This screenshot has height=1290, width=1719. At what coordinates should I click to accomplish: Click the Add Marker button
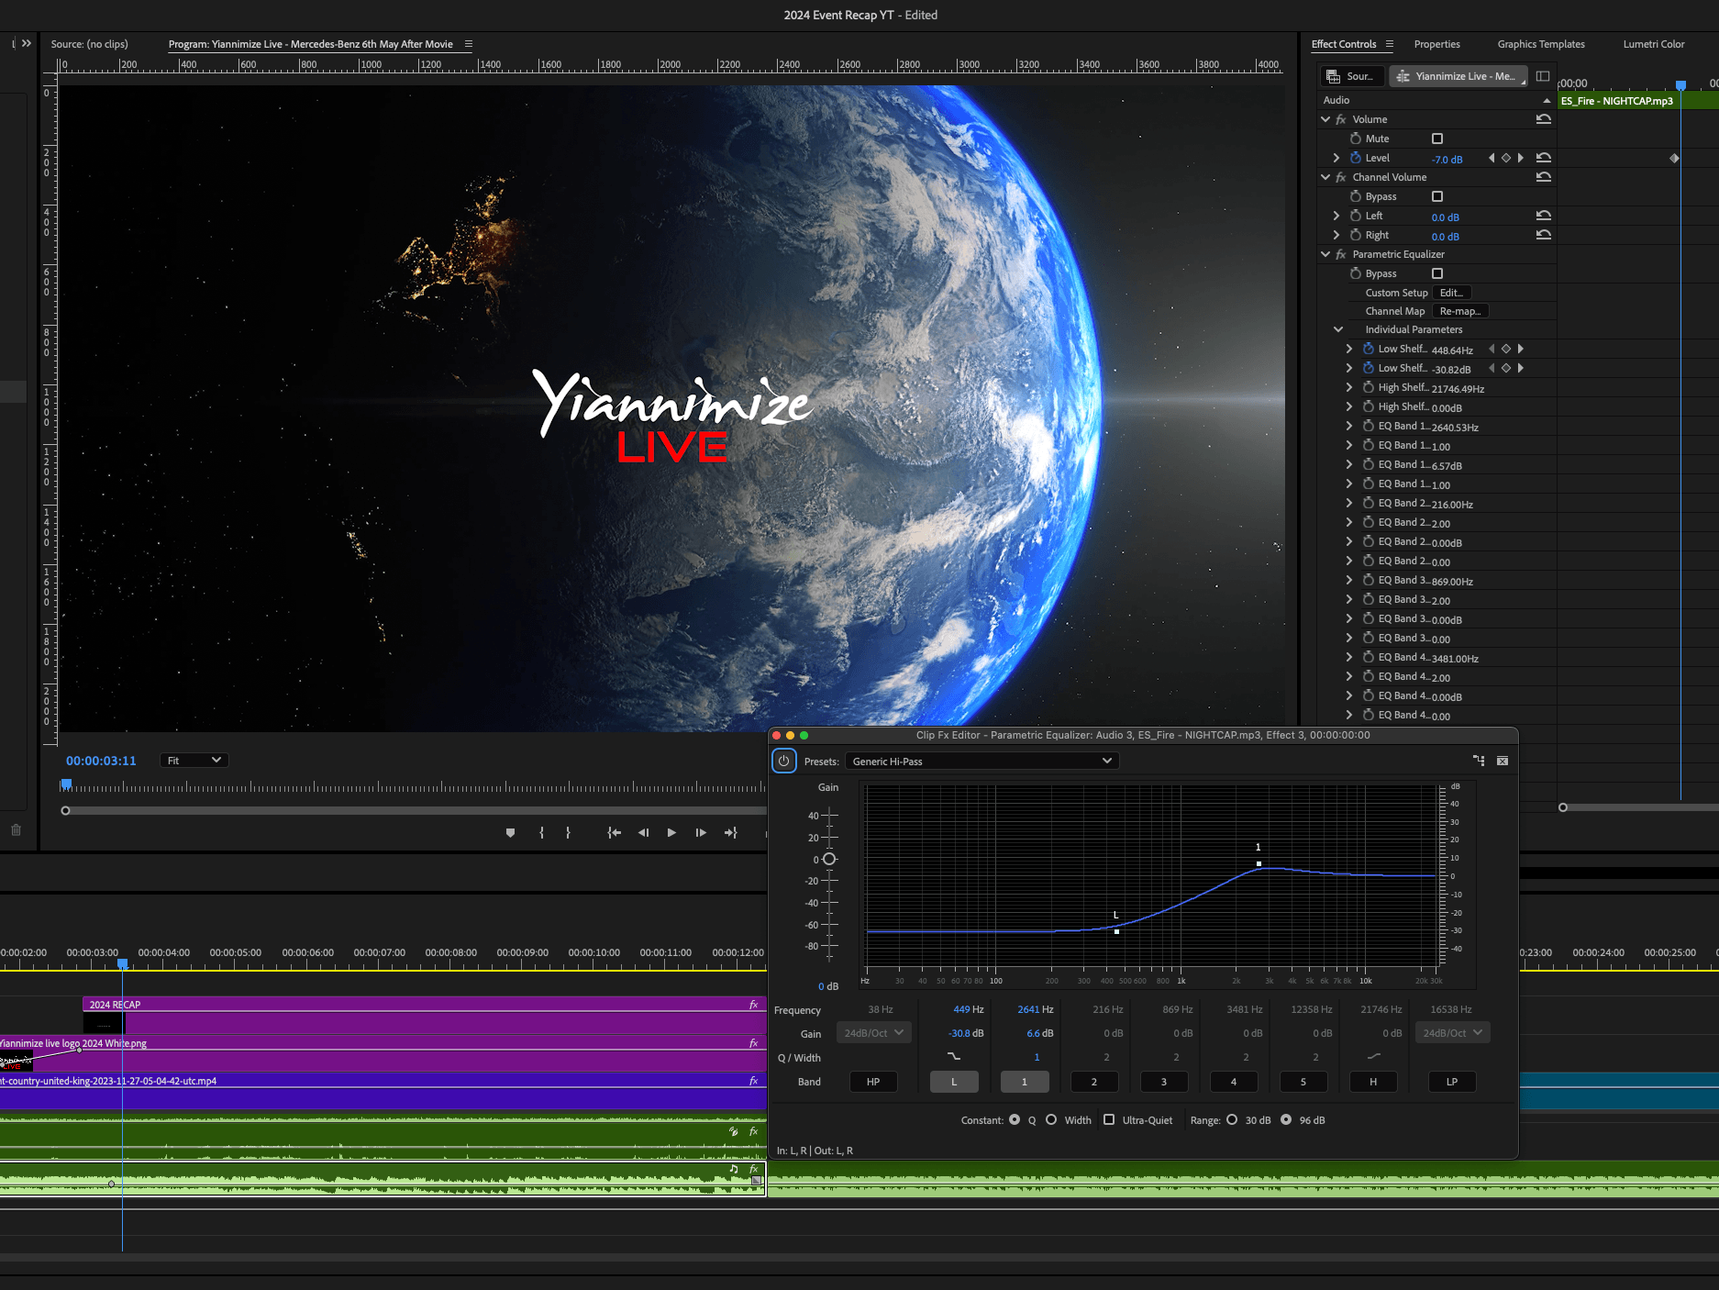[511, 832]
